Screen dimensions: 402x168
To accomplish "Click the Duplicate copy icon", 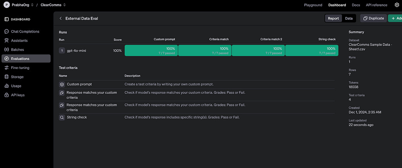I will coord(365,18).
